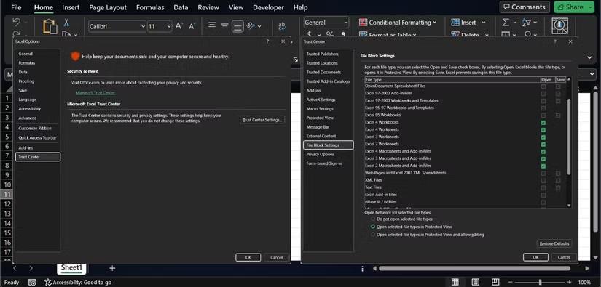The image size is (601, 287).
Task: Click the Middle Align icon
Action: click(x=224, y=26)
